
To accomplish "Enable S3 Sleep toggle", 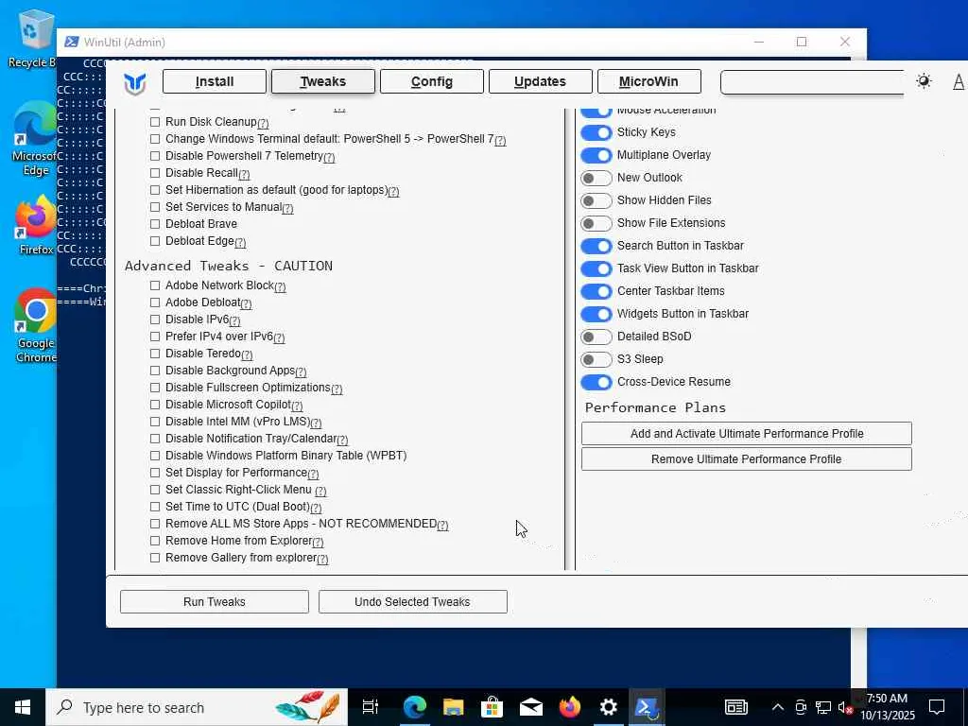I will pos(596,360).
